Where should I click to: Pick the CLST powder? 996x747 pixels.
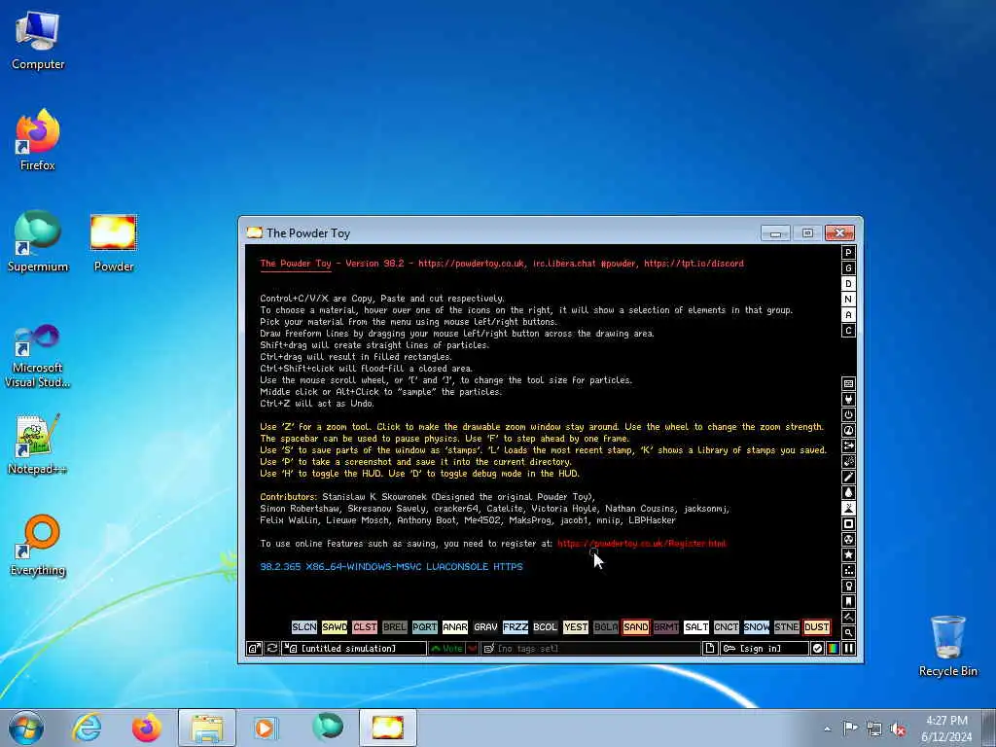[365, 627]
